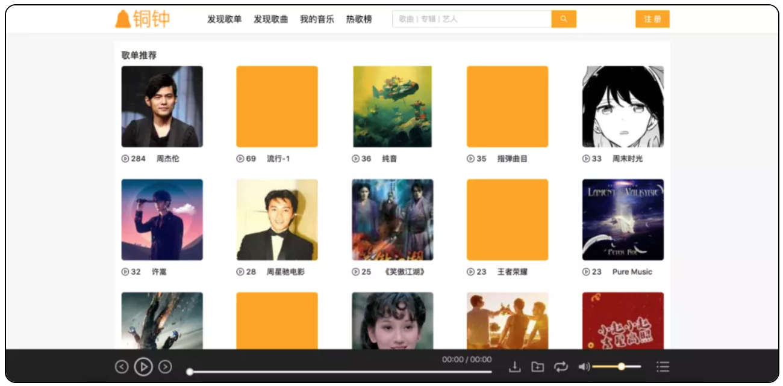Click the add-to-folder icon in the player
Image resolution: width=783 pixels, height=386 pixels.
click(538, 366)
